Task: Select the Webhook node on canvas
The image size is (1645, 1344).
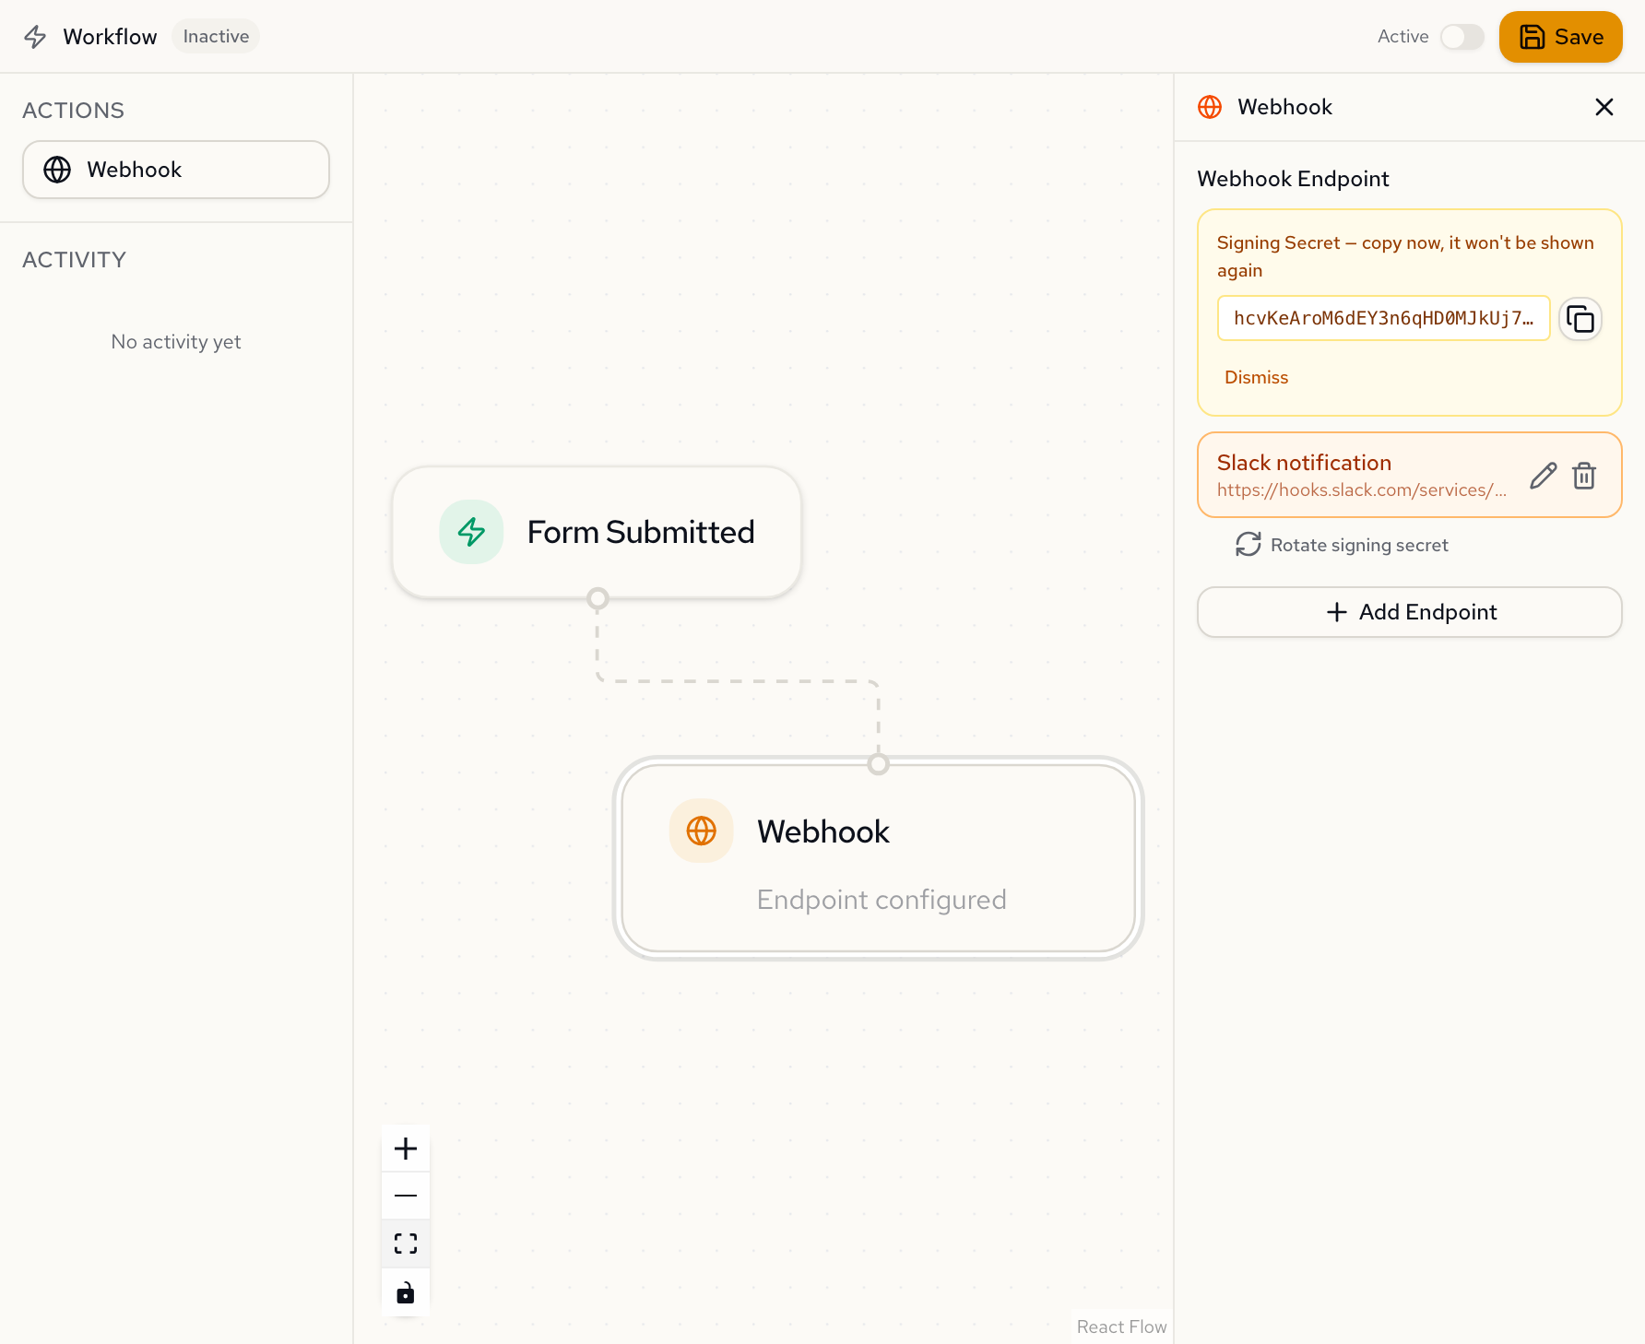Action: 878,857
